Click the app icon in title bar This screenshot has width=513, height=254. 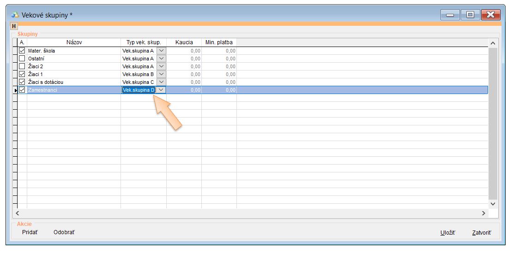pos(15,15)
